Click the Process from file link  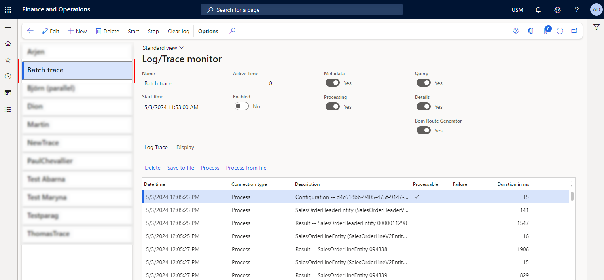(x=246, y=168)
